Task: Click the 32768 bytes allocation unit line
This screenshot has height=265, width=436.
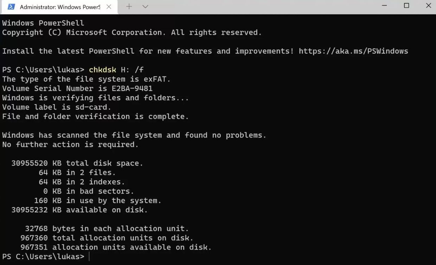Action: [107, 229]
